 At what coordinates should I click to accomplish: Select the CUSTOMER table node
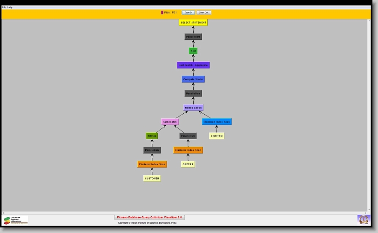click(152, 178)
